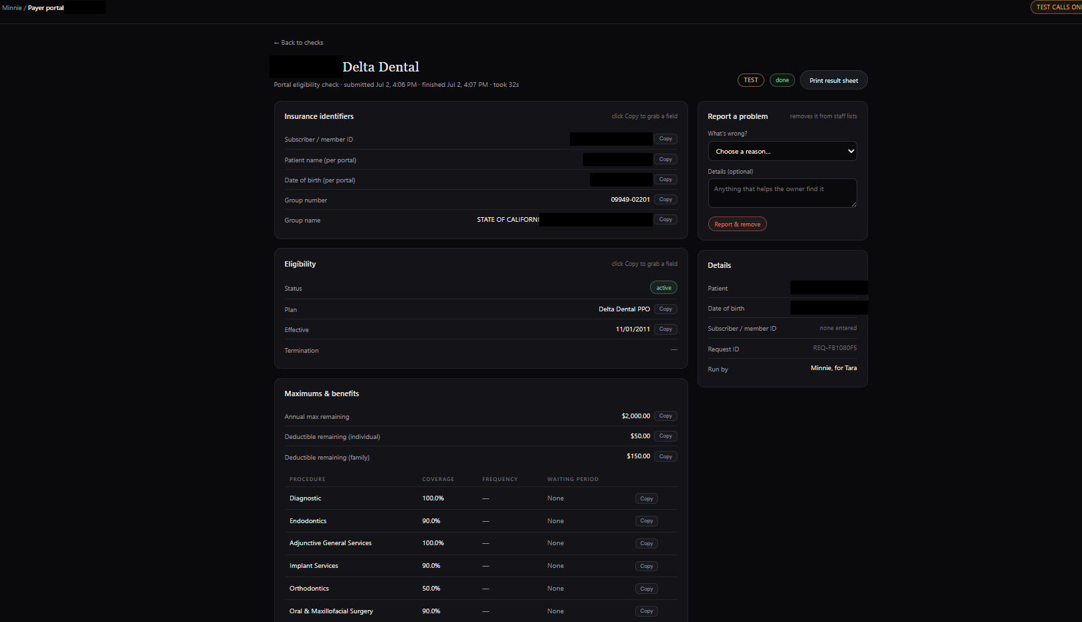1082x622 pixels.
Task: Copy the Annual max remaining amount
Action: click(x=665, y=416)
